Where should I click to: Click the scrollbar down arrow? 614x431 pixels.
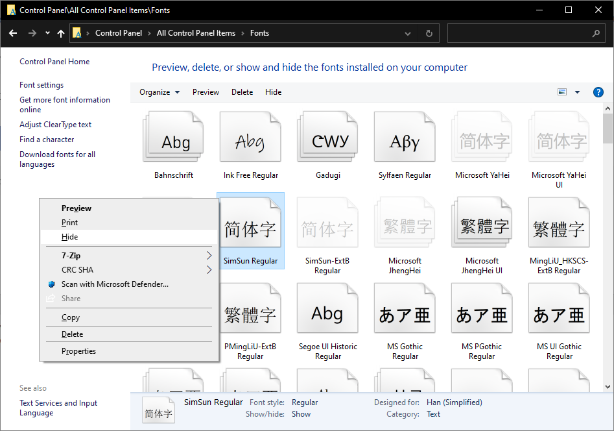point(608,387)
